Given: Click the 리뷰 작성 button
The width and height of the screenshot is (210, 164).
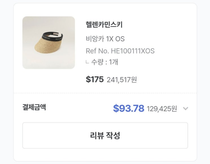Looking at the screenshot, I should [105, 135].
